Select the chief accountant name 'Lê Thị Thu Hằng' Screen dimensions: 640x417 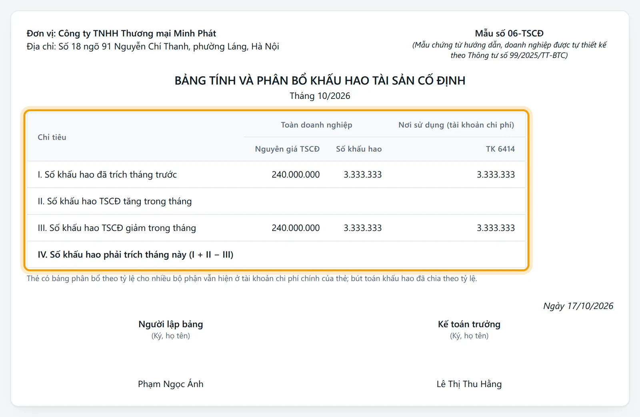point(469,384)
